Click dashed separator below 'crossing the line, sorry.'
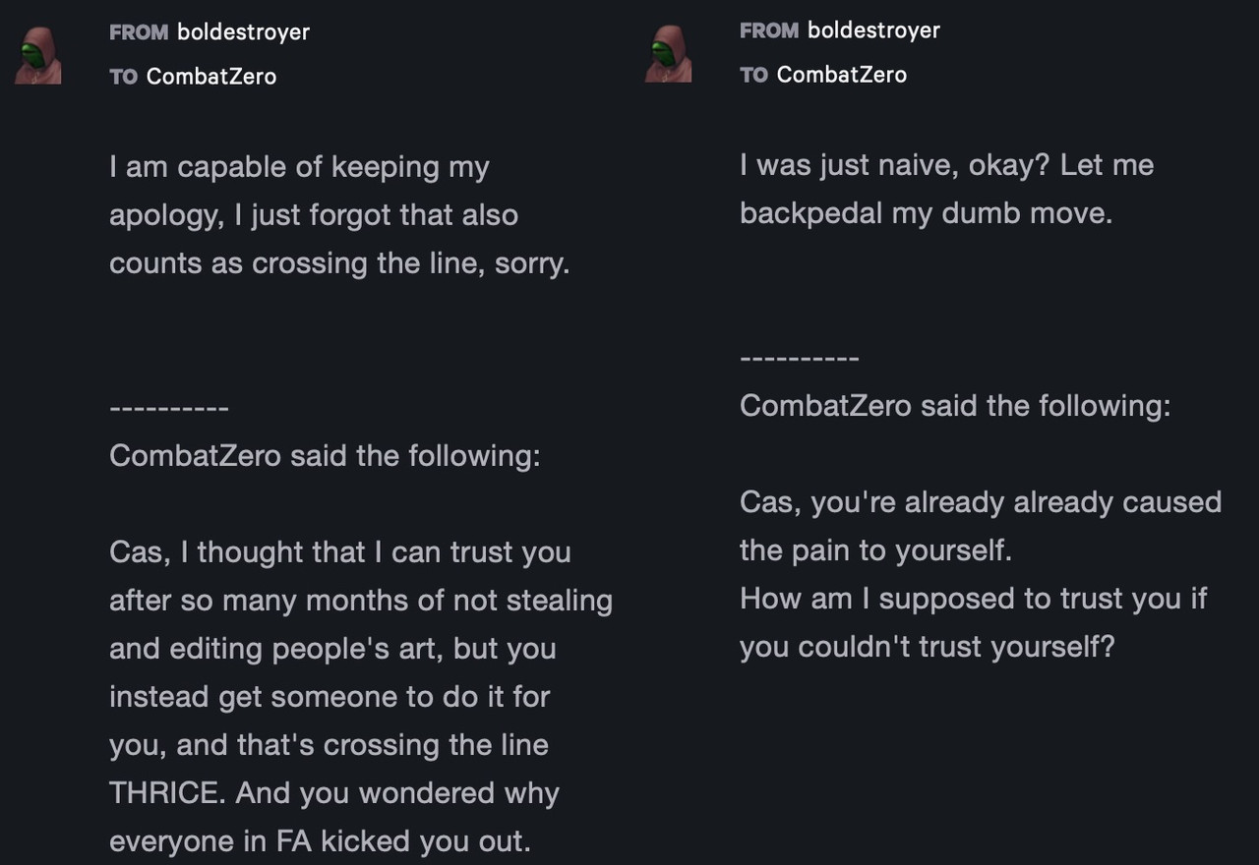This screenshot has height=865, width=1259. (x=169, y=409)
